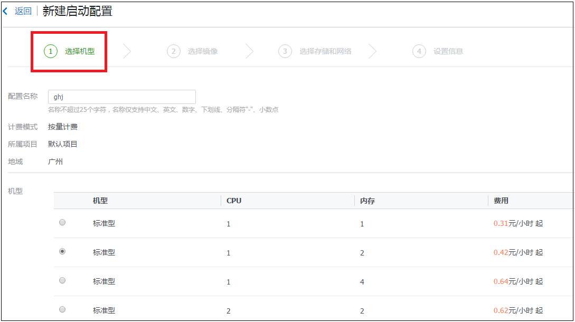Click the 内存 column header
This screenshot has width=575, height=322.
[367, 201]
